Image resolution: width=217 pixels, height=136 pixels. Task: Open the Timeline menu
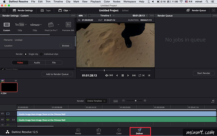[58, 2]
